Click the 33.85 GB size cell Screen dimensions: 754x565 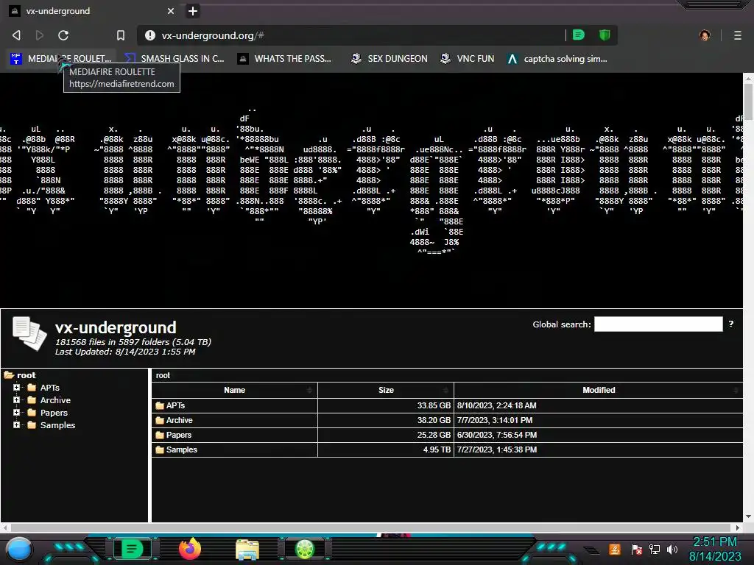386,405
